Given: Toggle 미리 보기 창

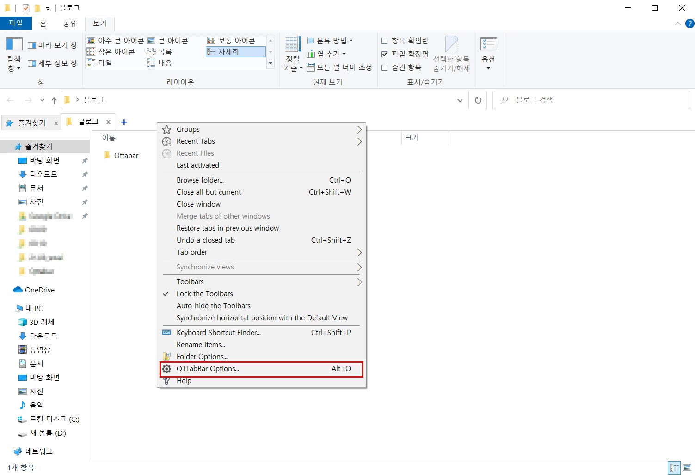Looking at the screenshot, I should tap(52, 45).
